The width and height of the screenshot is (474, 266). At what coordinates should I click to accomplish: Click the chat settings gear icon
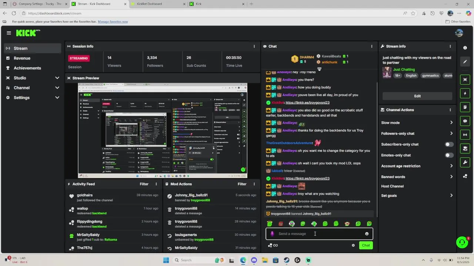353,245
